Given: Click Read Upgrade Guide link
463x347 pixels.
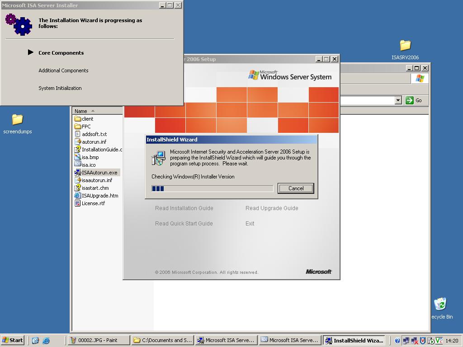Looking at the screenshot, I should pos(272,208).
